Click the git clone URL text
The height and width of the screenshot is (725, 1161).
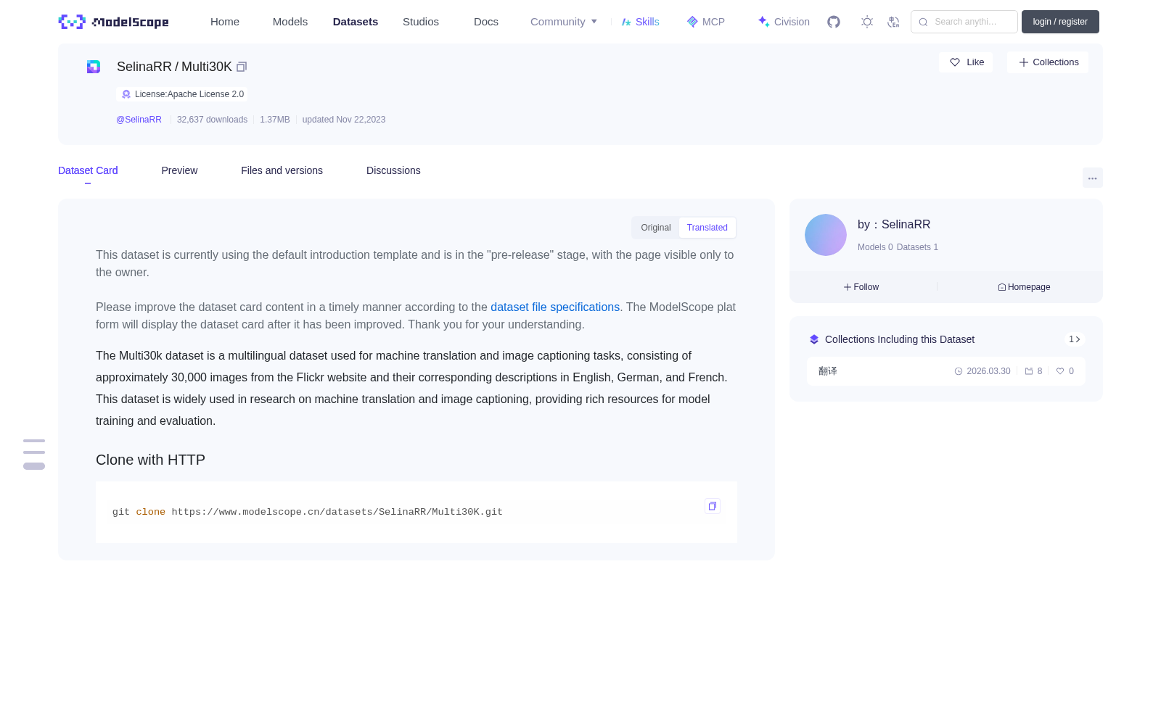[337, 512]
